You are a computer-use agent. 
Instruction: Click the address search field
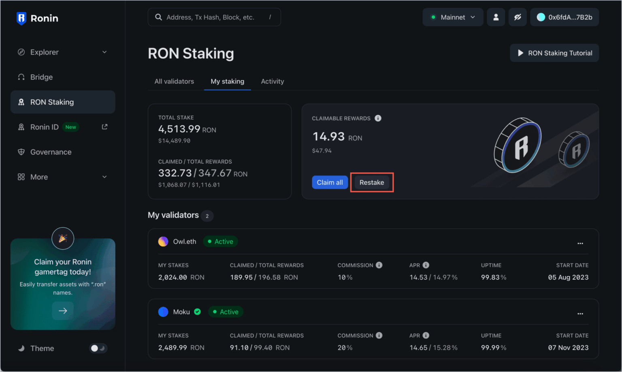[x=214, y=17]
